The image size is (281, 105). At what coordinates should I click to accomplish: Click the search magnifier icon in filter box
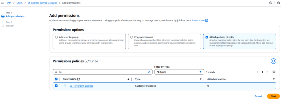click(x=56, y=72)
